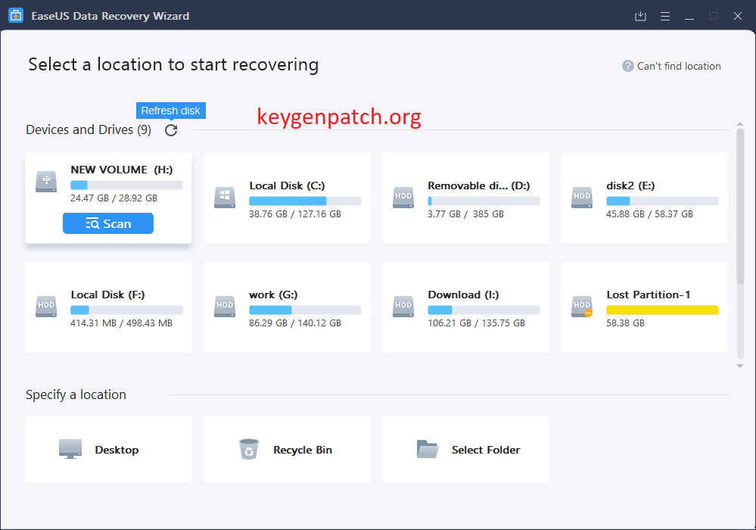Click the 24.47 GB / 28.92 GB size text
The width and height of the screenshot is (756, 530).
tap(114, 198)
